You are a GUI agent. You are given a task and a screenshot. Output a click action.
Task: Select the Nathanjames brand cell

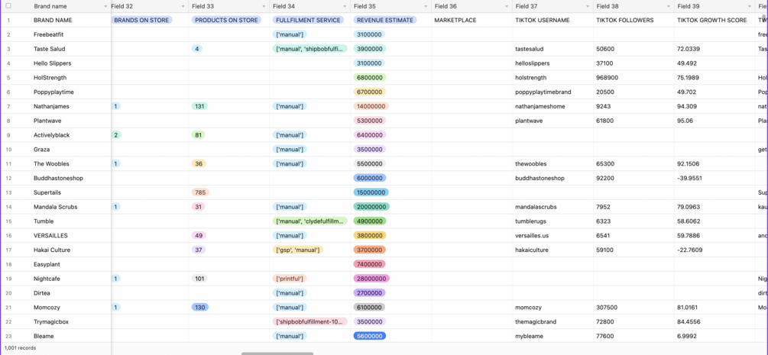click(x=71, y=106)
